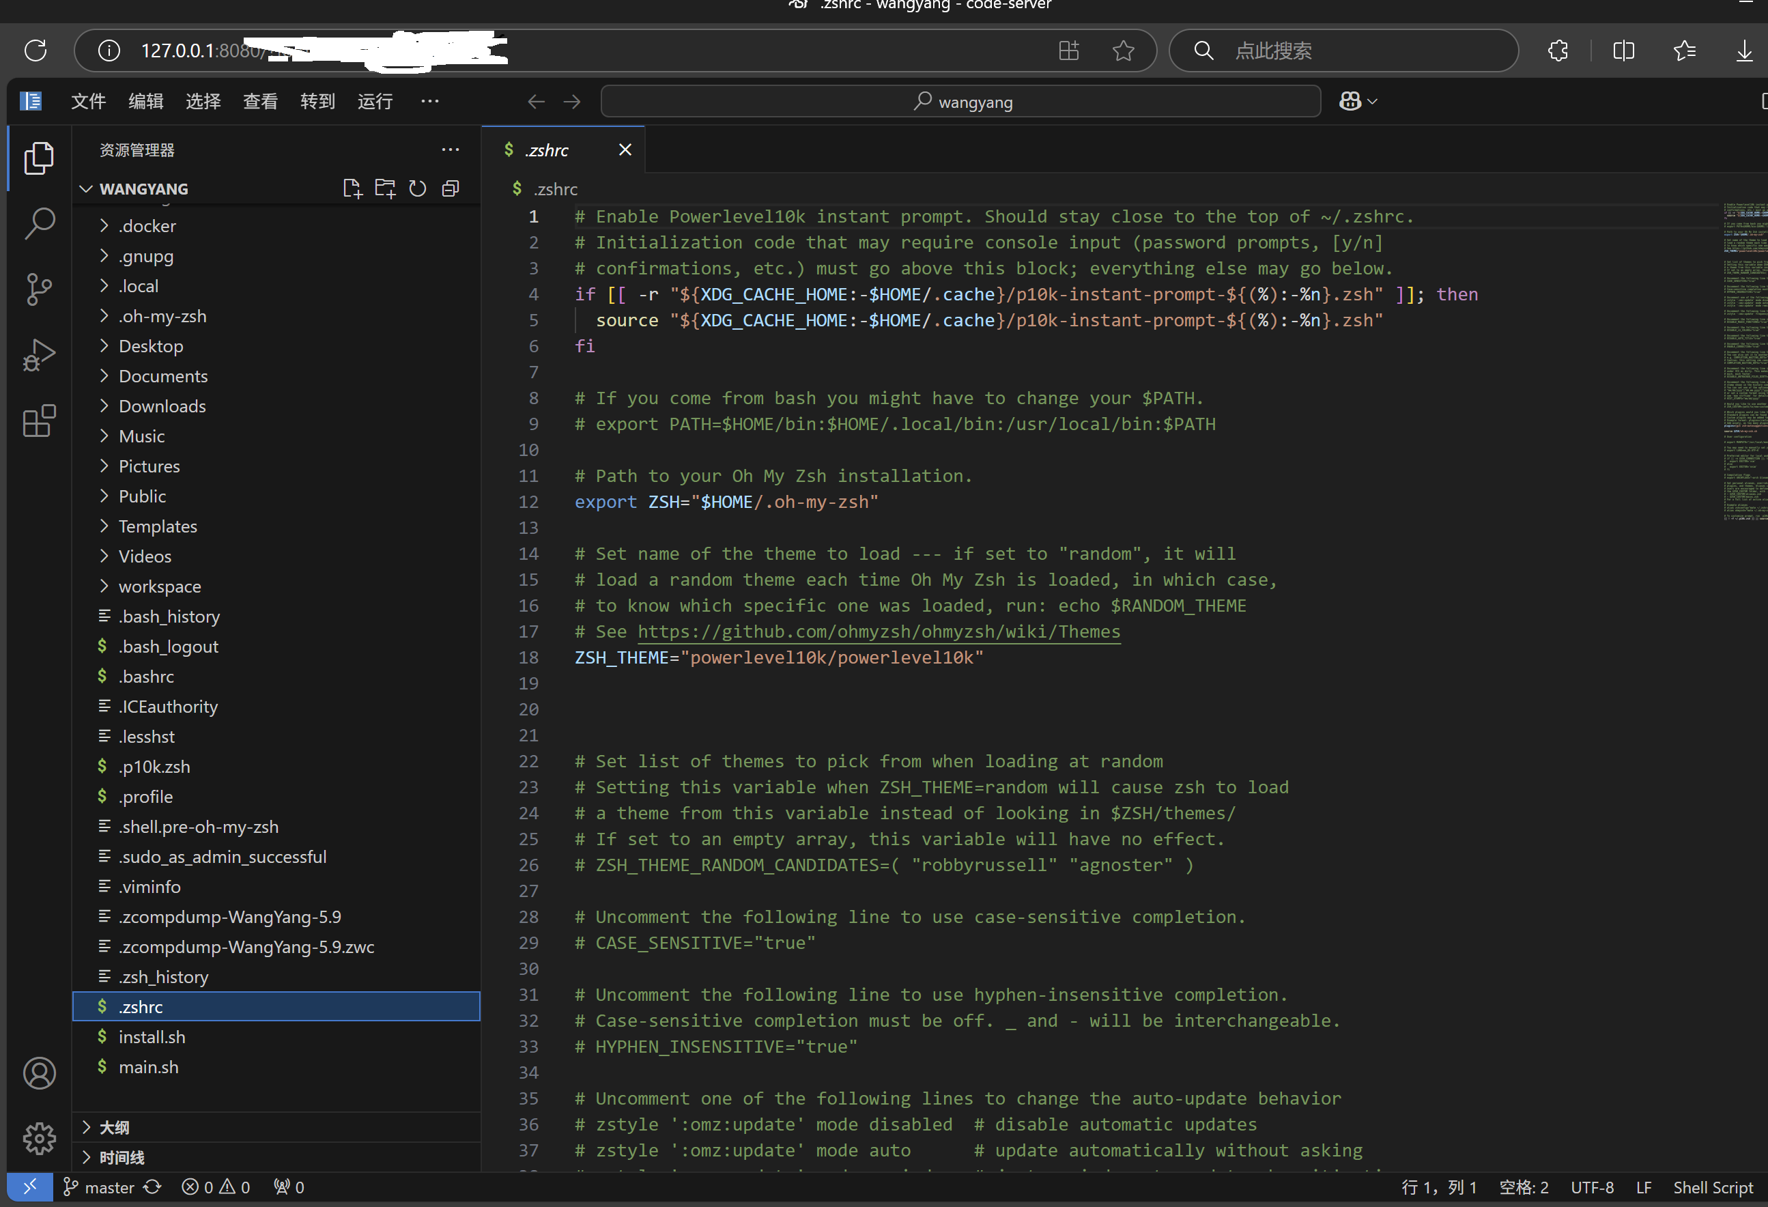Image resolution: width=1768 pixels, height=1207 pixels.
Task: Change end of line sequence LF
Action: coord(1643,1187)
